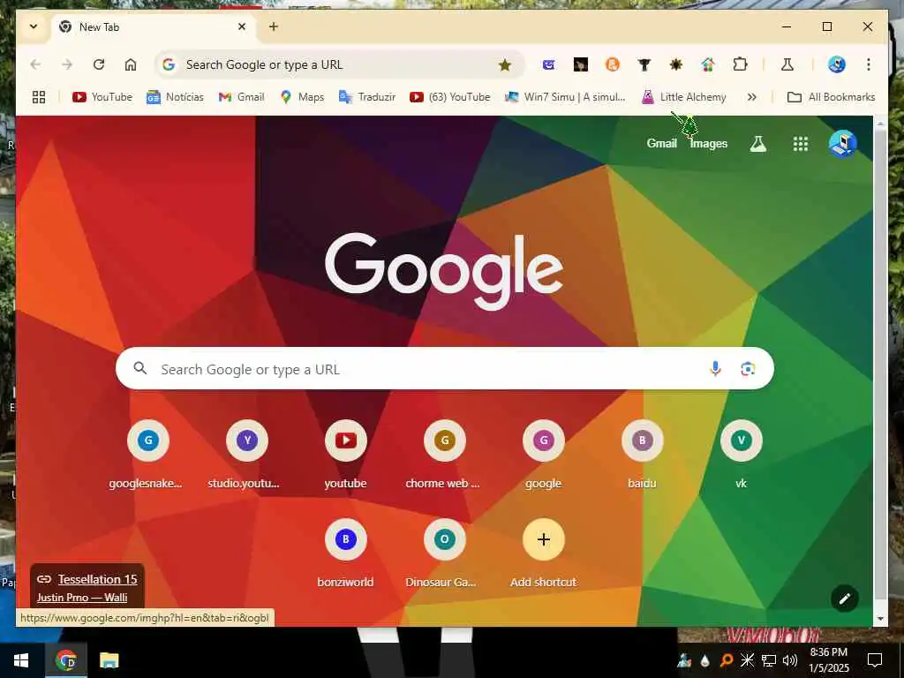Open Search Labs flask on Google page
Viewport: 904px width, 678px height.
pyautogui.click(x=758, y=144)
